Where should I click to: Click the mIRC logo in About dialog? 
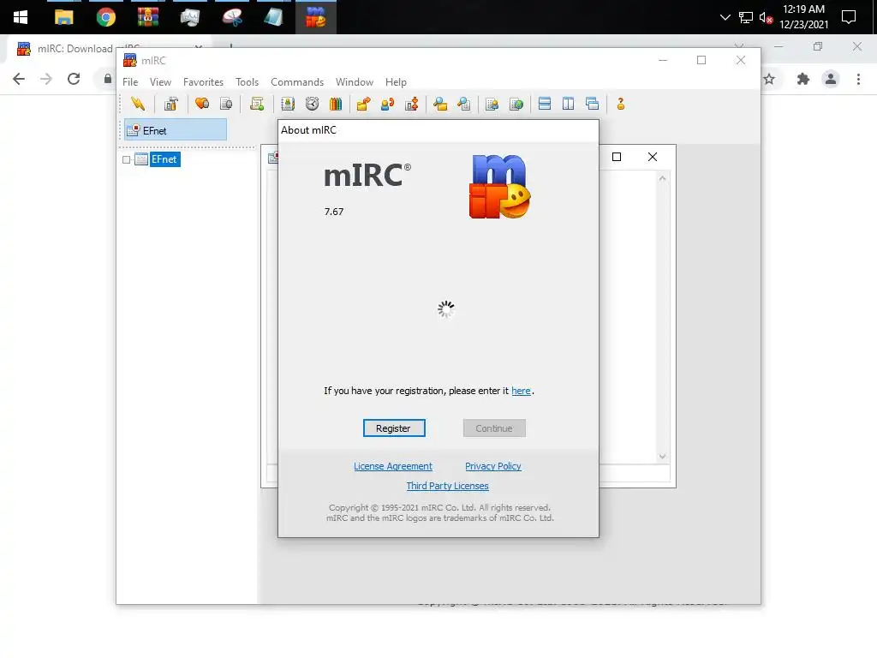499,187
